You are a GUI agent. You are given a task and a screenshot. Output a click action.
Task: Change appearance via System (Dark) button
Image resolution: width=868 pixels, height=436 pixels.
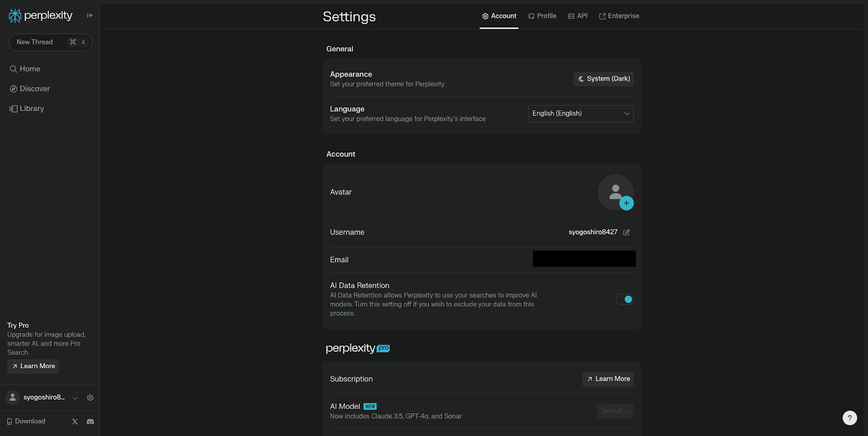[x=604, y=79]
